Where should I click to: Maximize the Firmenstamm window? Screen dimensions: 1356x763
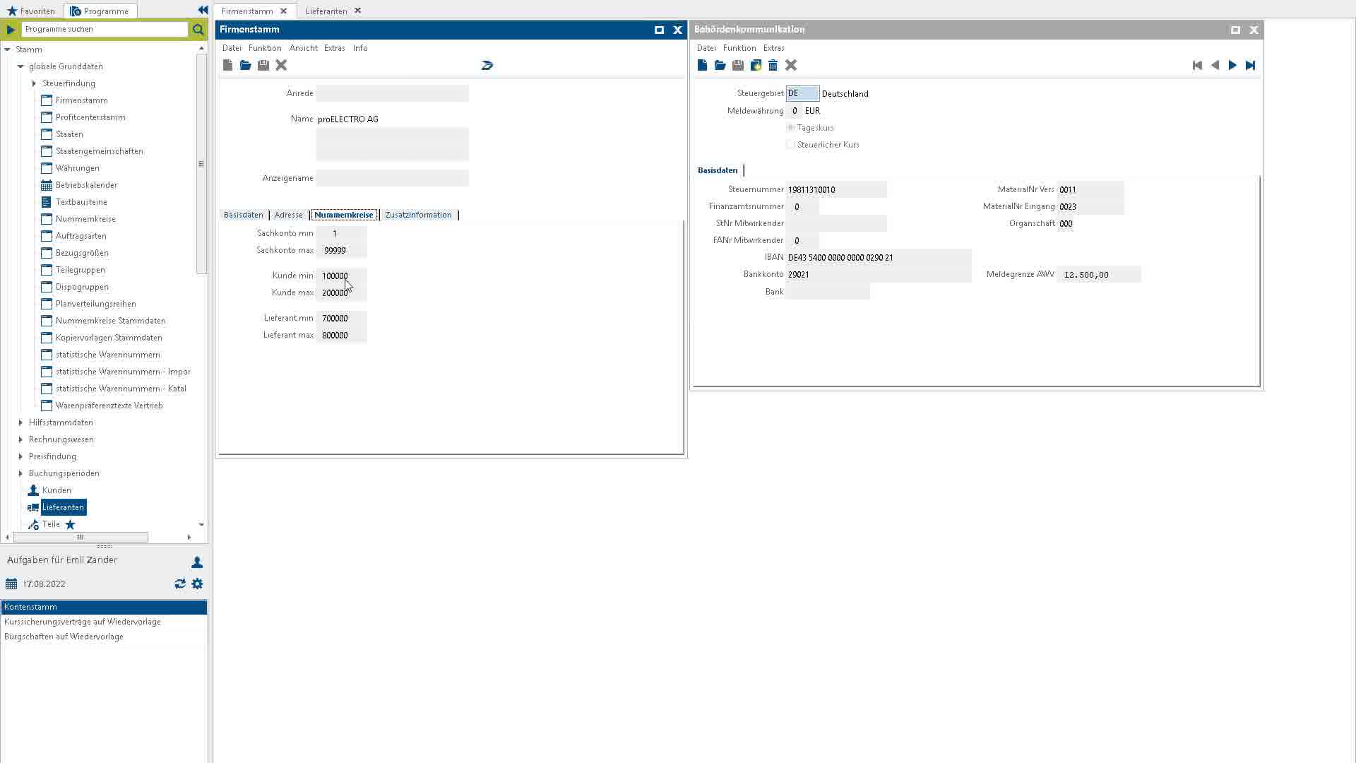click(659, 30)
